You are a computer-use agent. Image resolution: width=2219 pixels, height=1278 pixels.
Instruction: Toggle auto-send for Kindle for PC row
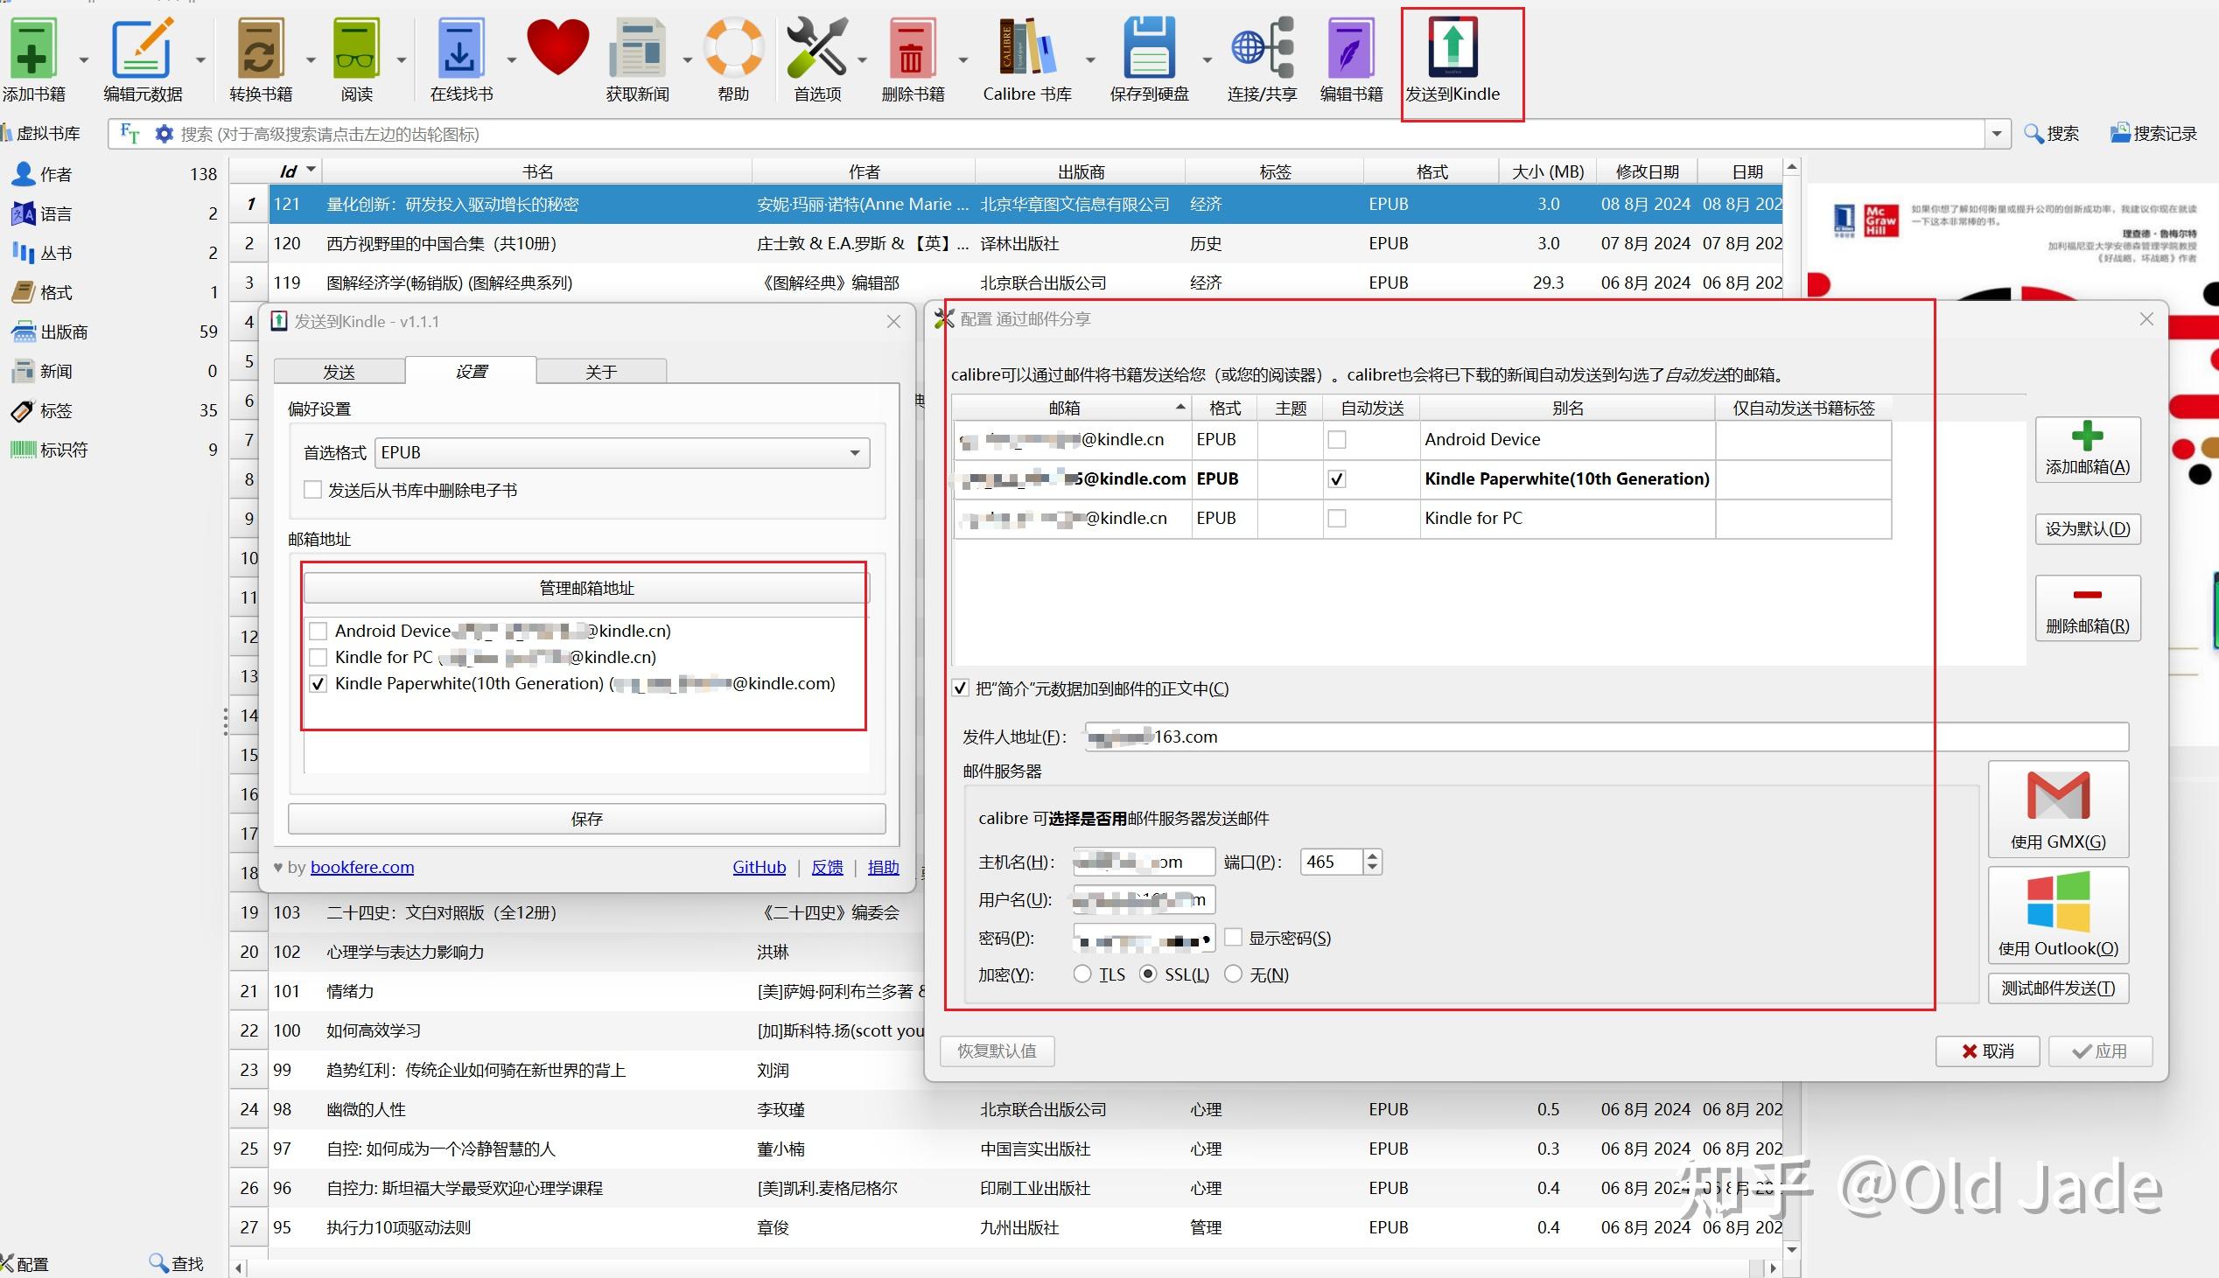coord(1337,519)
